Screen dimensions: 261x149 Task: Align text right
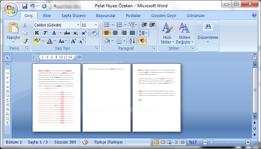point(124,33)
